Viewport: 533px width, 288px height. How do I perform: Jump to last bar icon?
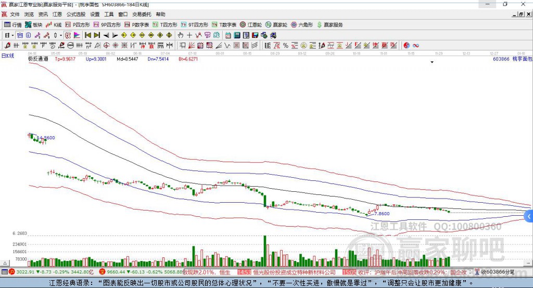(97, 35)
